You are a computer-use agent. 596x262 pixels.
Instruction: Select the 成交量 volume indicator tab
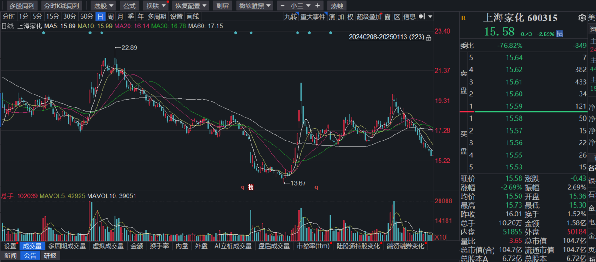(x=32, y=246)
